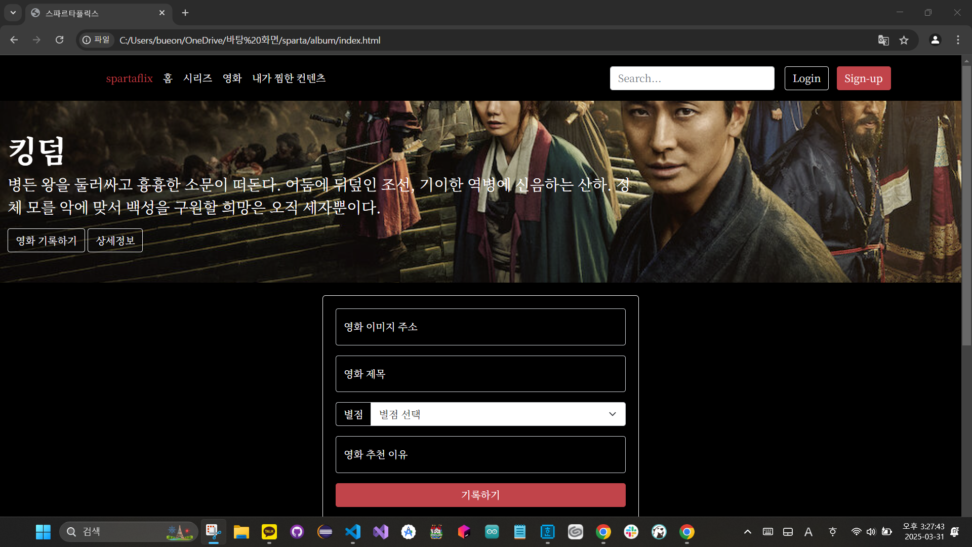The height and width of the screenshot is (547, 972).
Task: Open Chrome three-dot menu
Action: pyautogui.click(x=958, y=40)
